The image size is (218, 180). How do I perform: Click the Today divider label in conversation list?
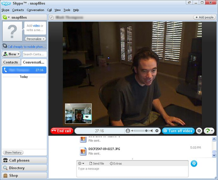(x=24, y=77)
